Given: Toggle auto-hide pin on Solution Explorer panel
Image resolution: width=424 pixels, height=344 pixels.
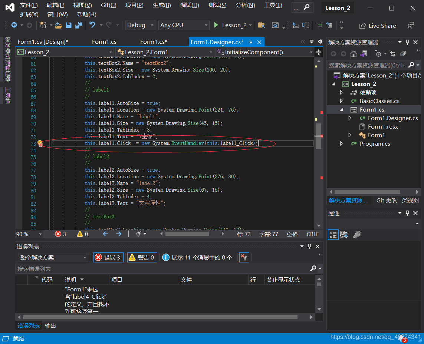Looking at the screenshot, I should pos(408,42).
